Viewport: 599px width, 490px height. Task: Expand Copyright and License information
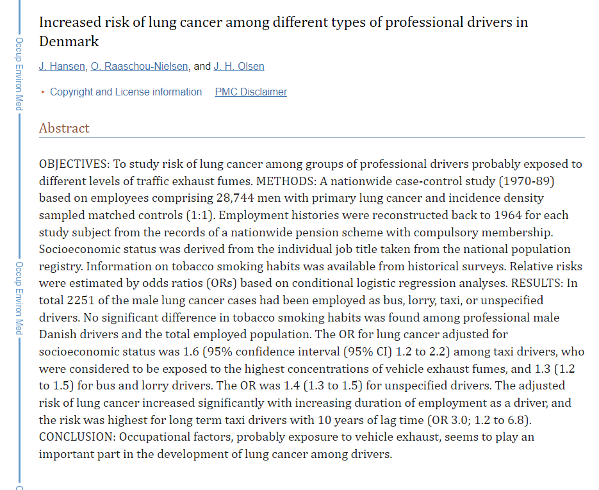126,92
